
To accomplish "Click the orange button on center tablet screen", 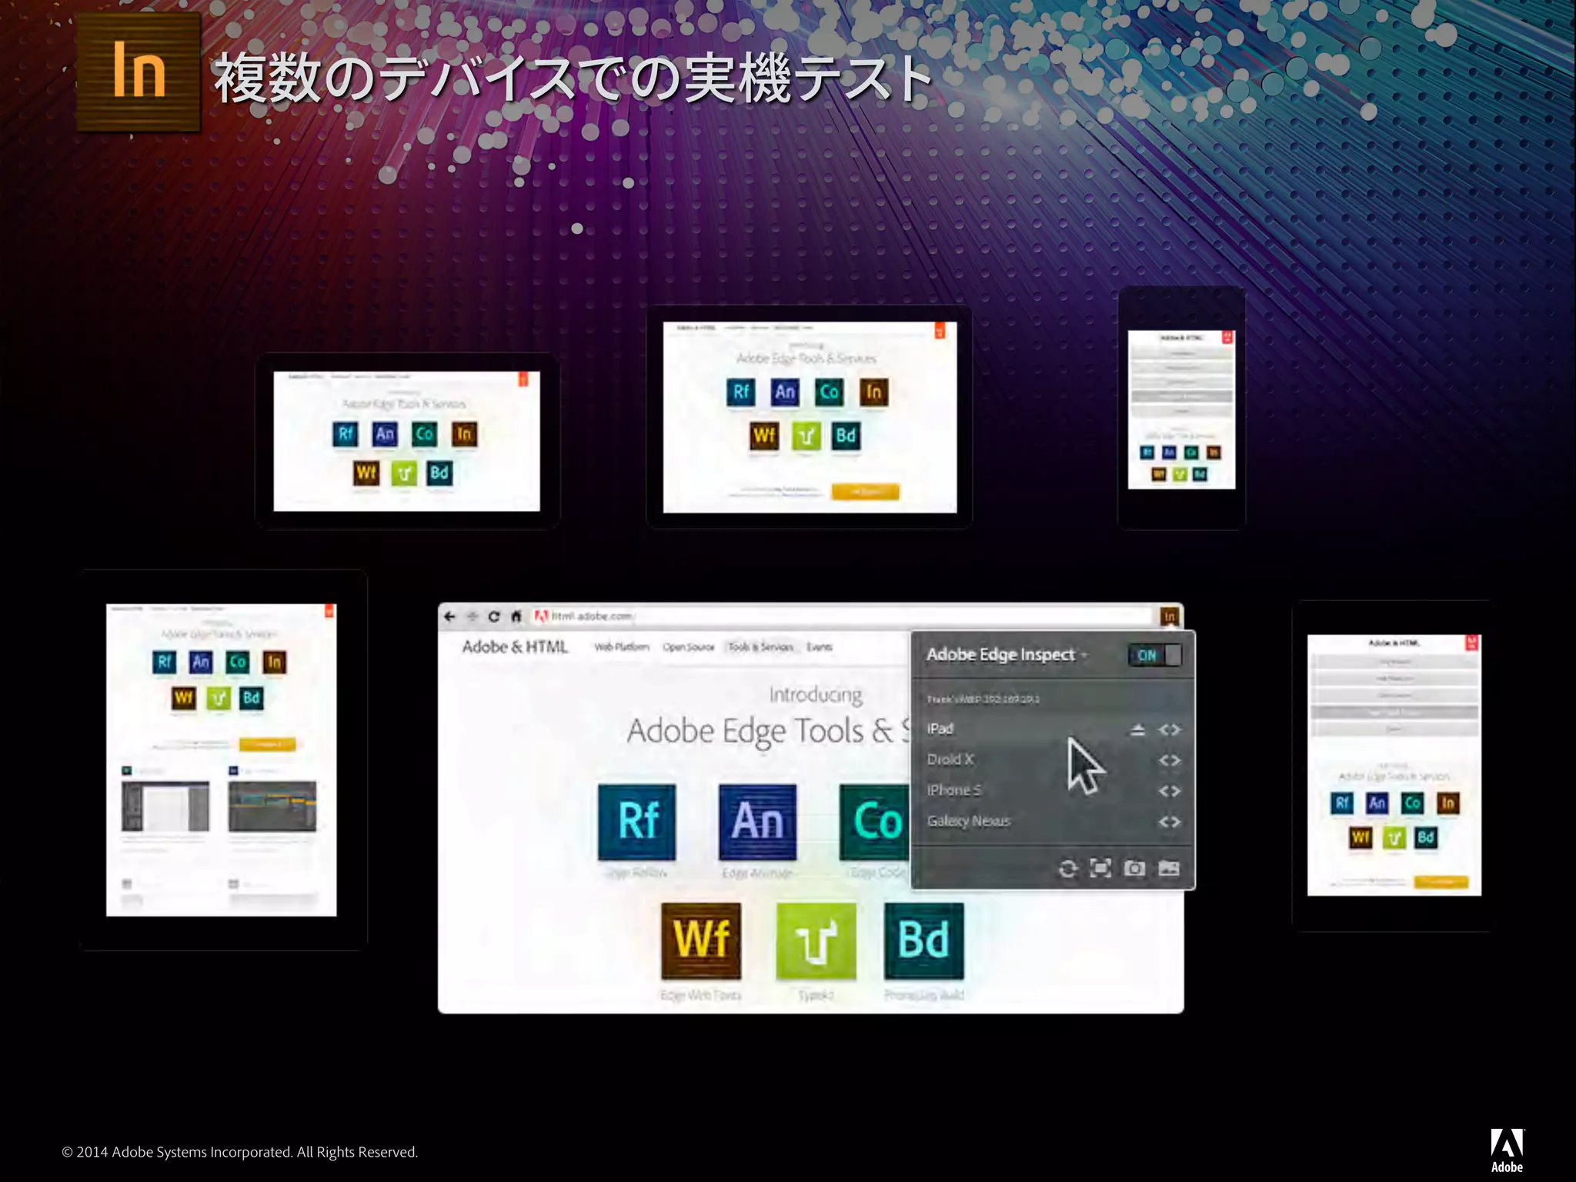I will point(866,492).
